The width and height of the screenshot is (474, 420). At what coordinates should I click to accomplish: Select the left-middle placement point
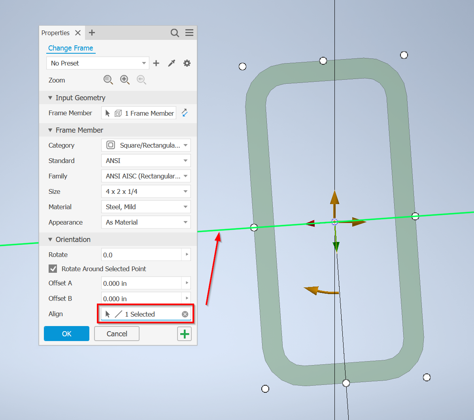254,227
